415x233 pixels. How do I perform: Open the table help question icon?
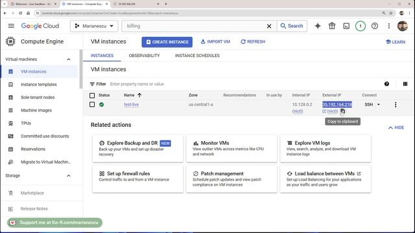pyautogui.click(x=386, y=84)
